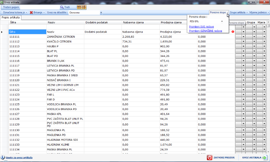The height and width of the screenshot is (162, 270).
Task: Open the Mjera dropdown in row 111120
Action: [264, 80]
